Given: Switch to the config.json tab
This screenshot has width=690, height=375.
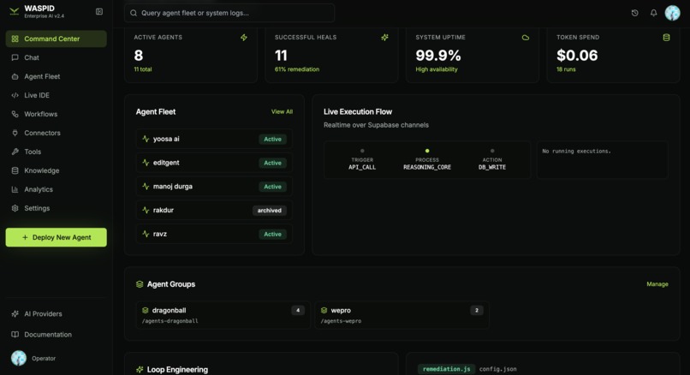Looking at the screenshot, I should 497,369.
